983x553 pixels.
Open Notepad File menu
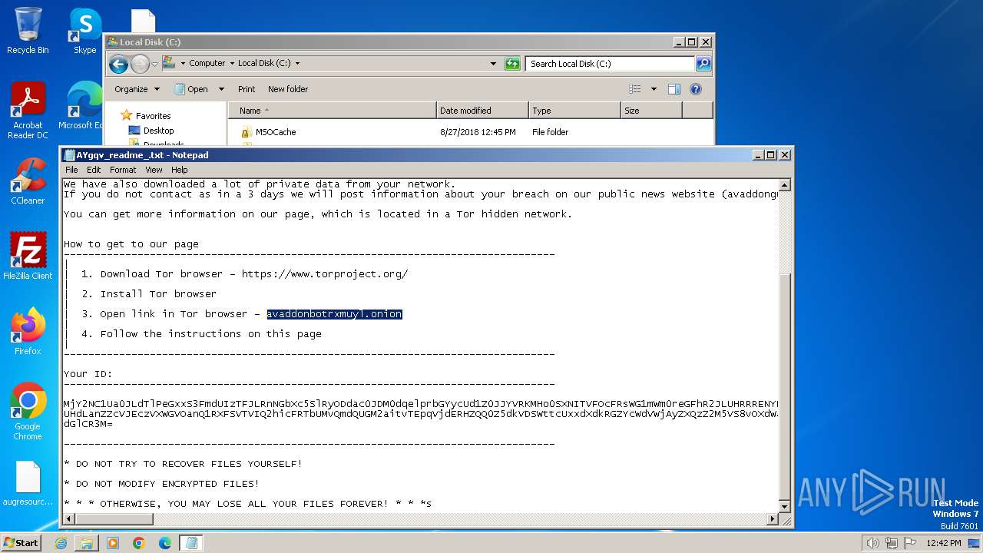pos(71,170)
